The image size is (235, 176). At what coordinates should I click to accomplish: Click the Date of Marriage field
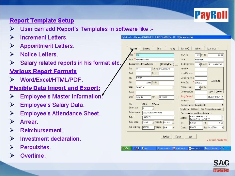148,127
